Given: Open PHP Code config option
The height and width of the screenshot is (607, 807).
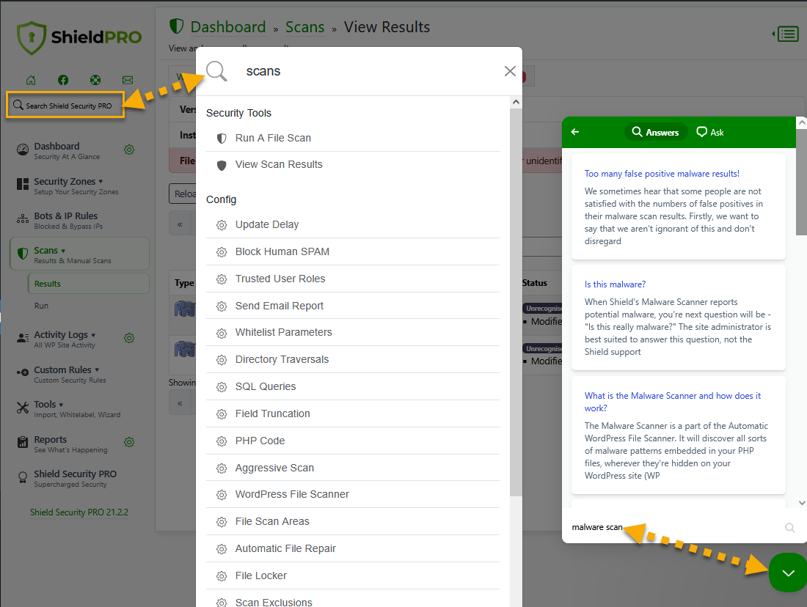Looking at the screenshot, I should (x=353, y=441).
